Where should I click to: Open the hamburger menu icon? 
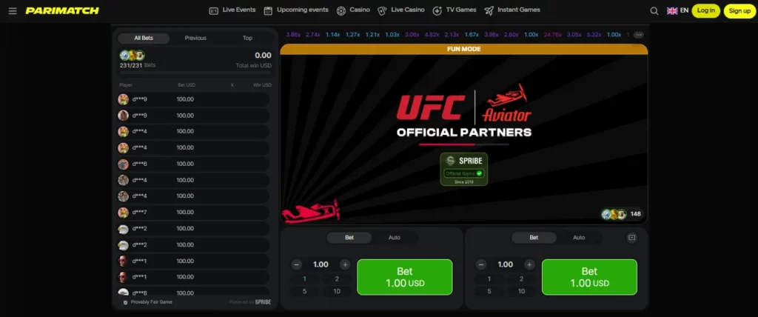13,10
